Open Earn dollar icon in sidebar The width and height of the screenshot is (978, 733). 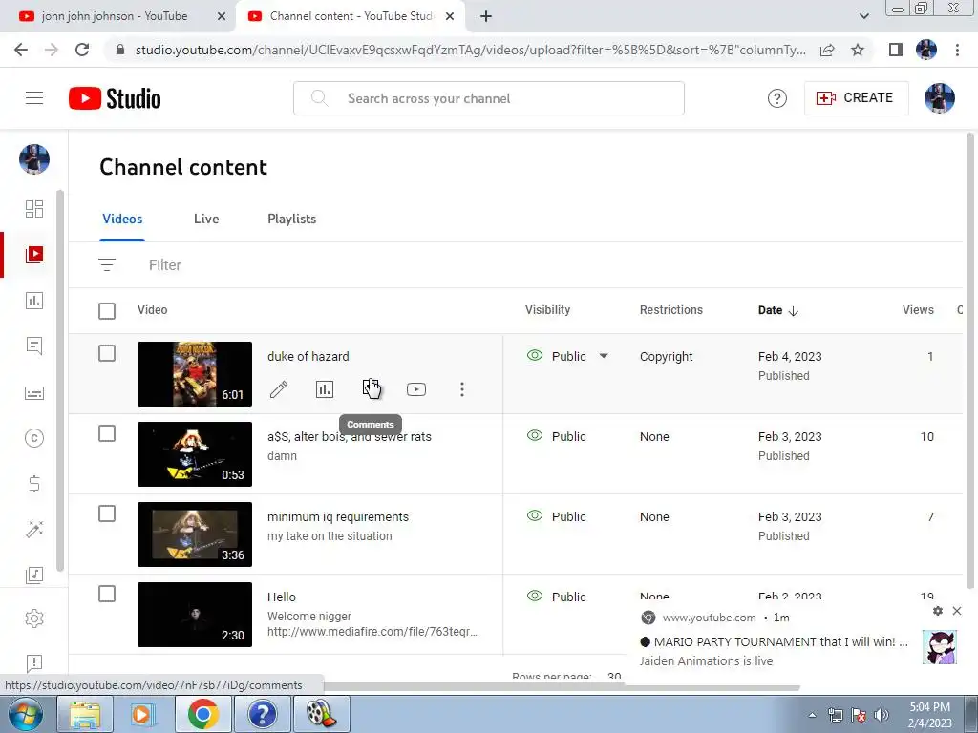[34, 484]
